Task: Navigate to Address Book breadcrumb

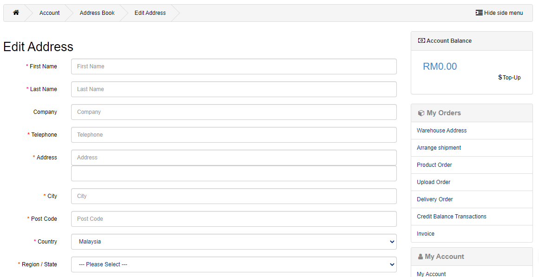Action: 97,13
